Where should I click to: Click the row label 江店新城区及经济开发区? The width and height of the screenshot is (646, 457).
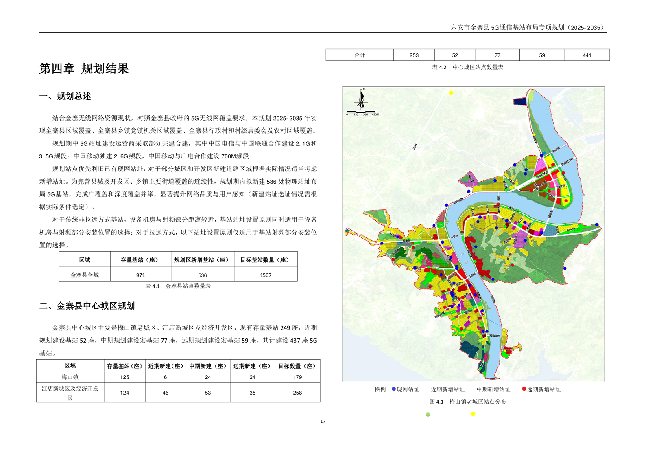click(70, 393)
